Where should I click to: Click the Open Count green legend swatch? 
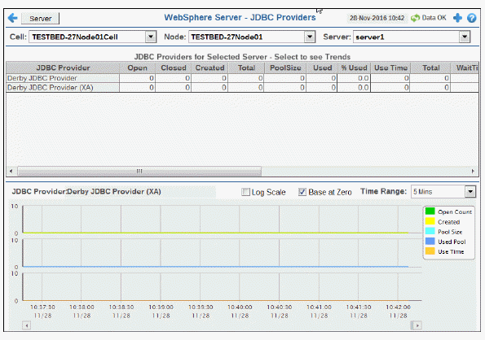tap(430, 211)
